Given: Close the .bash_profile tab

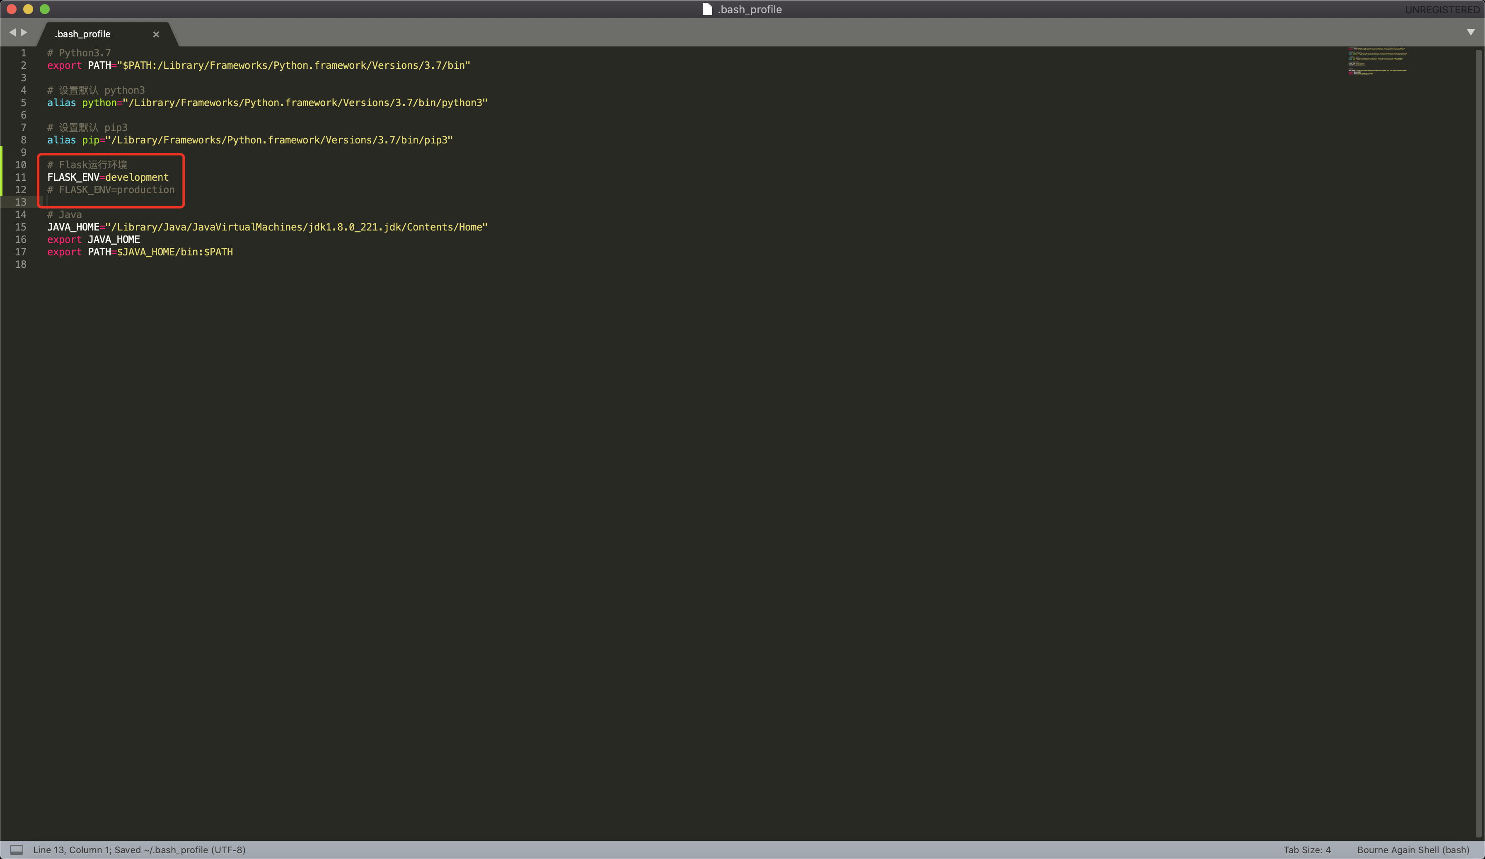Looking at the screenshot, I should click(156, 34).
